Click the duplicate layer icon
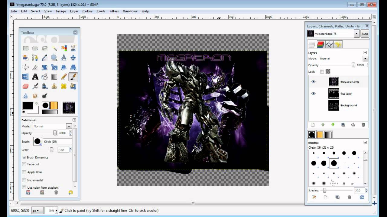 pyautogui.click(x=343, y=124)
